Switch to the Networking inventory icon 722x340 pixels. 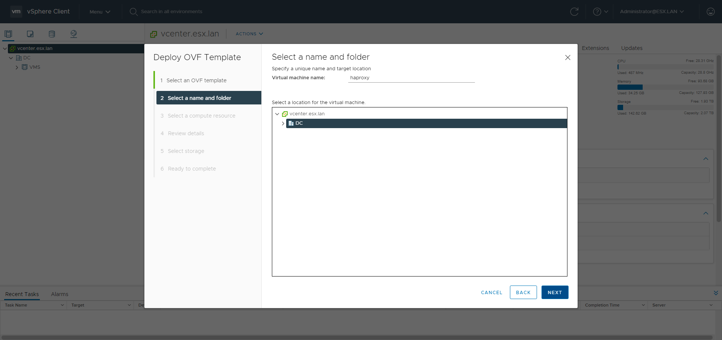[74, 34]
